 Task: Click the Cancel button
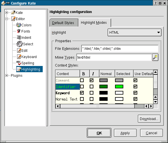pos(151,133)
